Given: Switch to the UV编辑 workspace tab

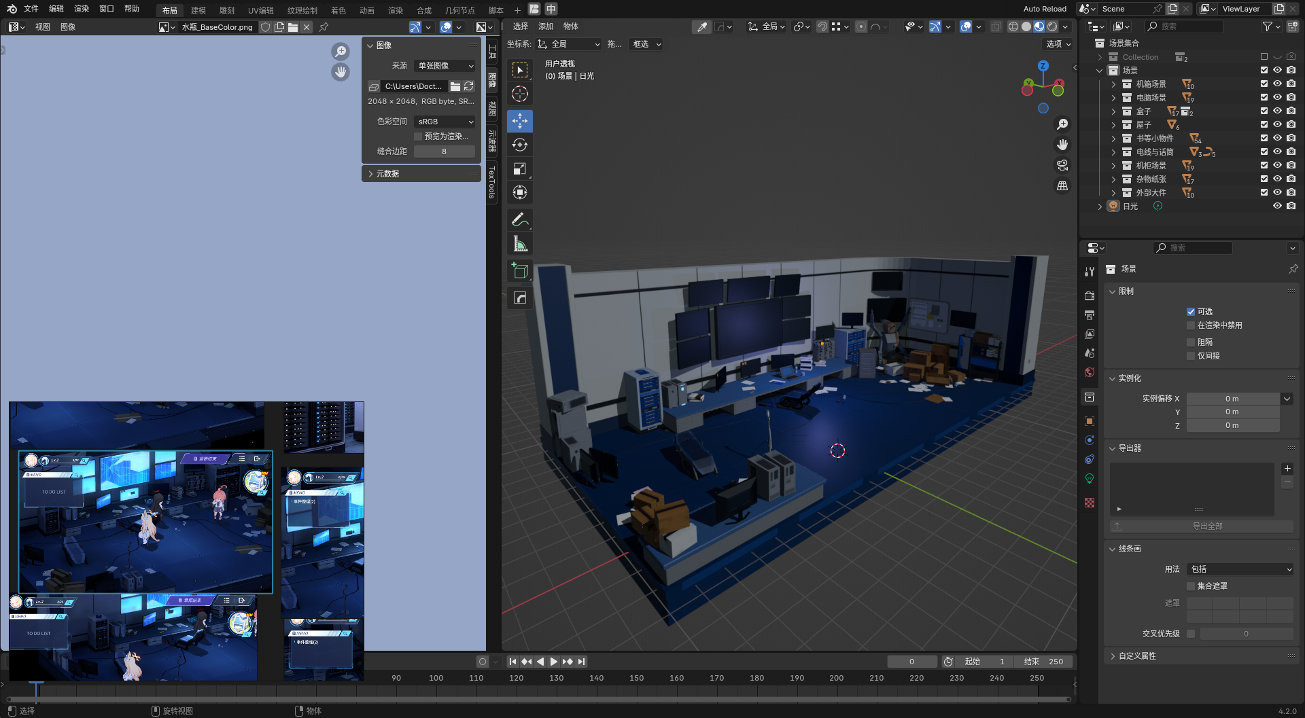Looking at the screenshot, I should 260,10.
